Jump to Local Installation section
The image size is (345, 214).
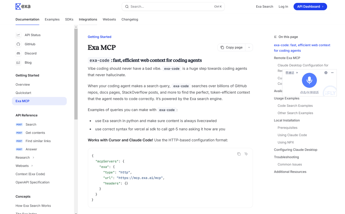(287, 120)
